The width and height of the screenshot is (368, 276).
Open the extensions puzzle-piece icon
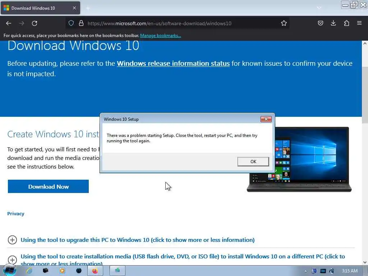click(346, 23)
